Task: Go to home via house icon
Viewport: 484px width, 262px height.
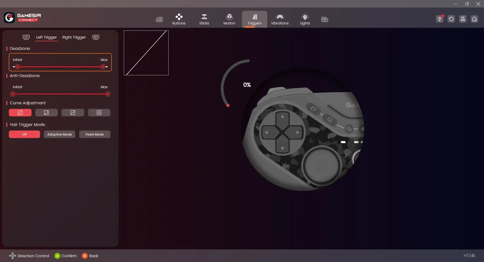Action: click(474, 19)
